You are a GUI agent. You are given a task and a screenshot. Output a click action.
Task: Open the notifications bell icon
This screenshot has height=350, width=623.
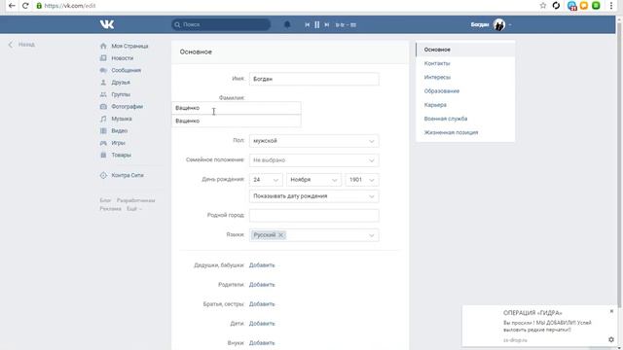coord(287,24)
